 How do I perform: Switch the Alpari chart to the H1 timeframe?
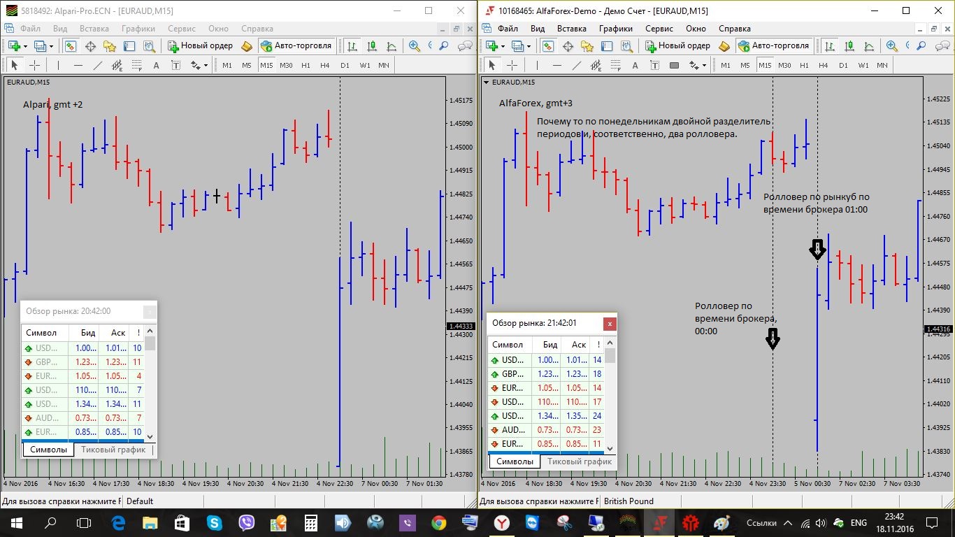306,65
